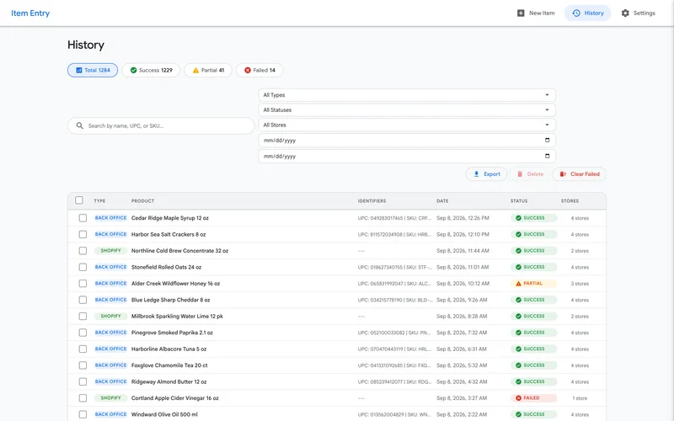This screenshot has height=421, width=674.
Task: Click success check icon on Foxglove Chamomile Tea row
Action: (x=518, y=365)
